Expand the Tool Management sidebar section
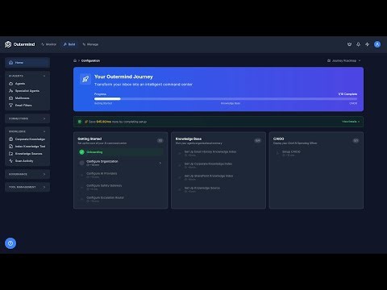This screenshot has width=387, height=290. [x=27, y=187]
